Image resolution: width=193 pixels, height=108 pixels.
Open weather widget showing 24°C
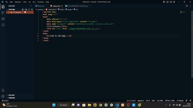coord(10,105)
